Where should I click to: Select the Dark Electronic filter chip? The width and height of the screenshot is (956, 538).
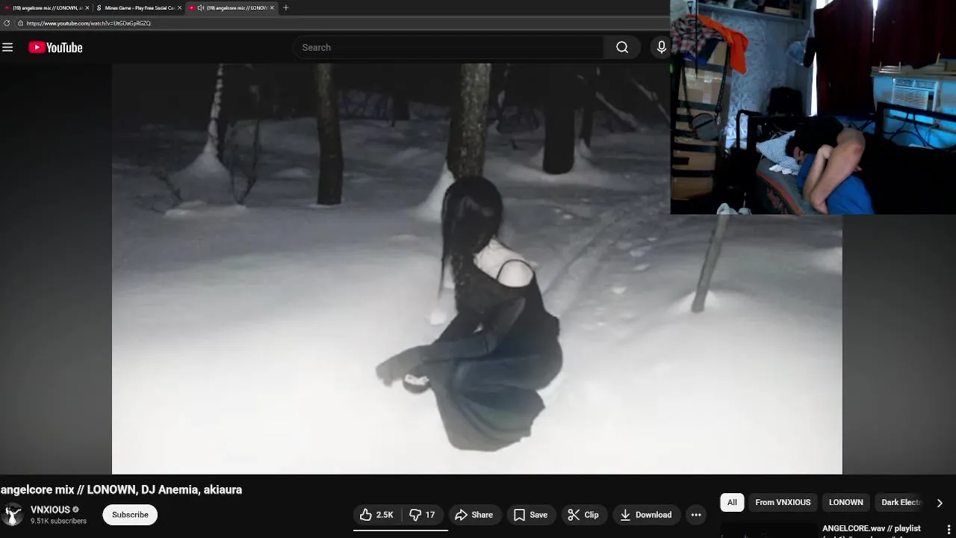click(x=901, y=502)
